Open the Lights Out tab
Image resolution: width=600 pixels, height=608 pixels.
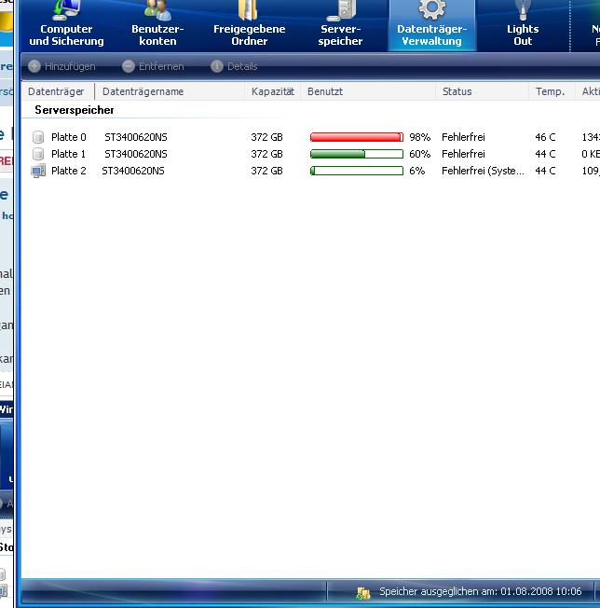(523, 25)
